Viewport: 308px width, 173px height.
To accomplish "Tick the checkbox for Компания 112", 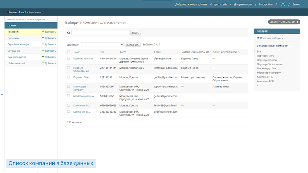I will tap(69, 105).
